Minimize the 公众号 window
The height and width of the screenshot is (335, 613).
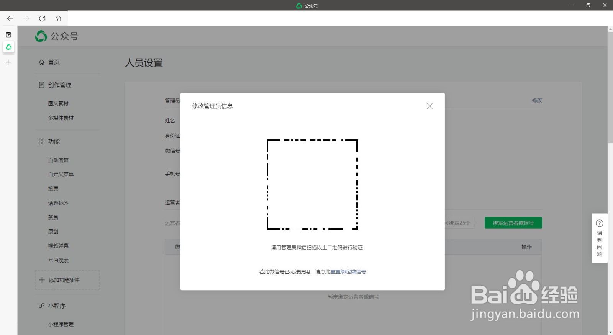point(571,5)
